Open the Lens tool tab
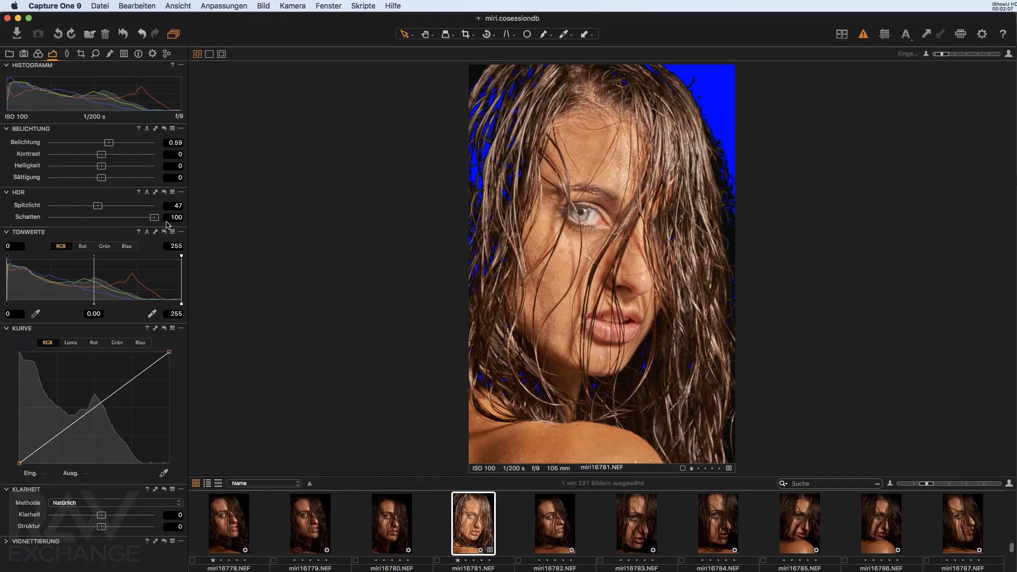Image resolution: width=1017 pixels, height=572 pixels. coord(67,53)
